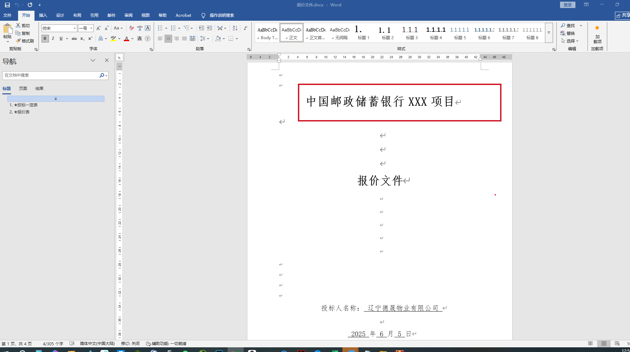Apply the 无间隔 (No Spacing) style
The image size is (630, 352).
point(339,33)
